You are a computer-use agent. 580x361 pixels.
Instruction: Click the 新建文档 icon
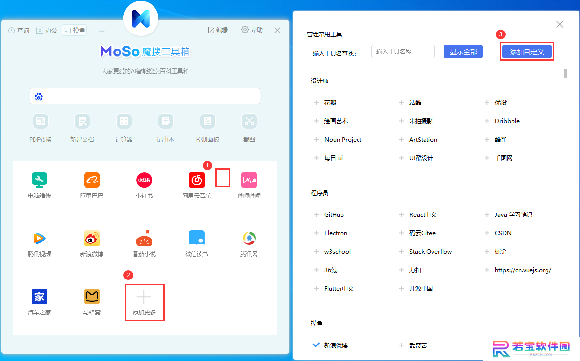(x=82, y=121)
